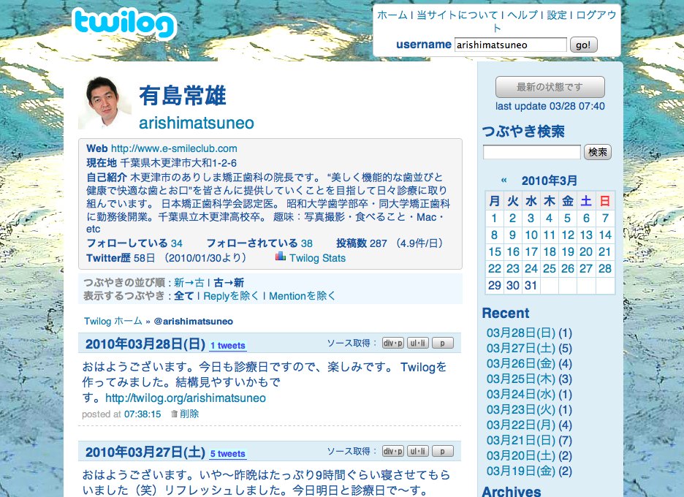Select calendar day 10
Screen dimensions: 684x497
pos(531,235)
